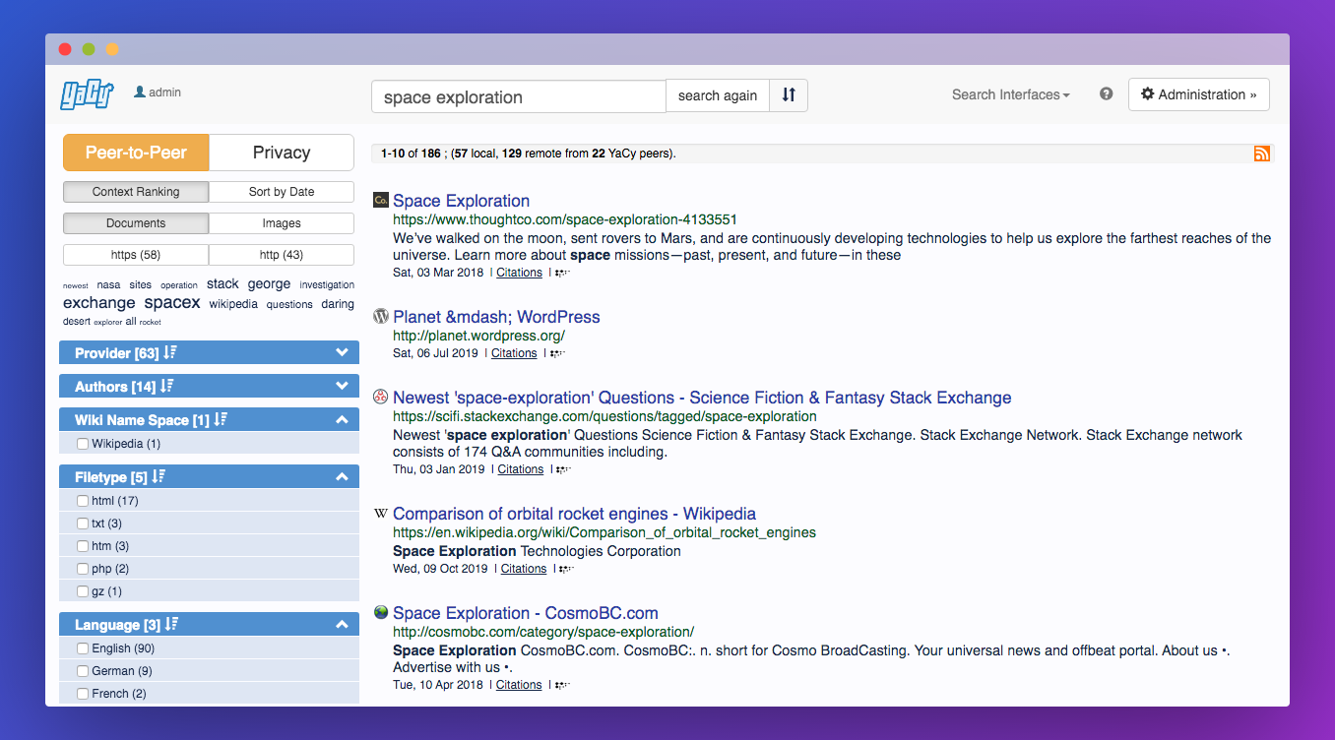Image resolution: width=1335 pixels, height=740 pixels.
Task: Click the search again button
Action: pyautogui.click(x=718, y=95)
